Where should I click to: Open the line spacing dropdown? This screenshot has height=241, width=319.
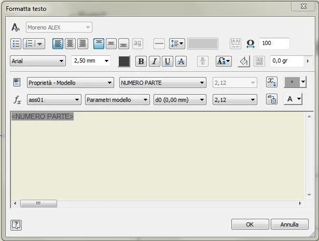tap(177, 43)
